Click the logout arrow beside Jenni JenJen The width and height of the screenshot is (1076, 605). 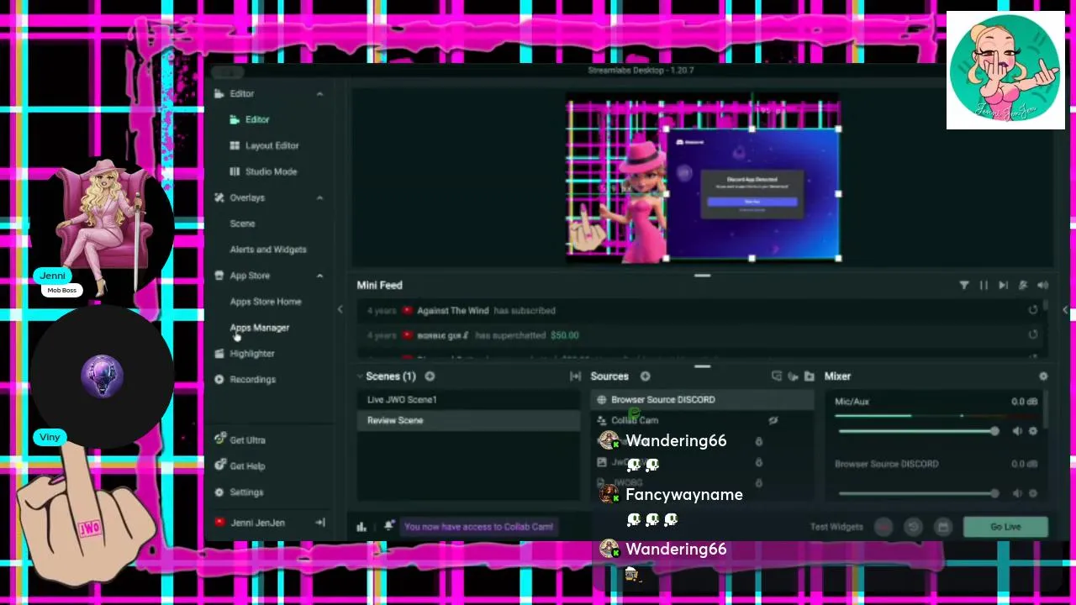320,523
